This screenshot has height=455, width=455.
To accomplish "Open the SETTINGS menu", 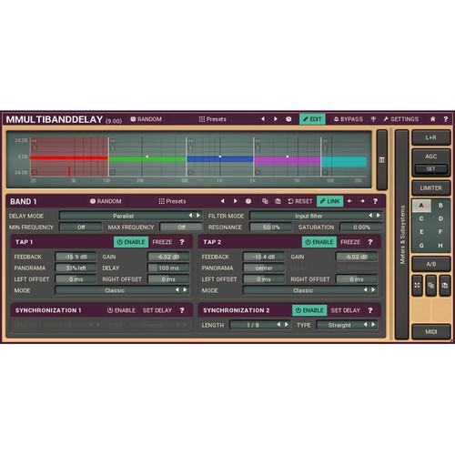I will tap(400, 119).
